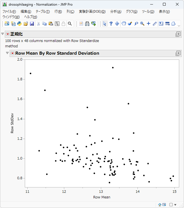Screen dimensions: 184x208
Task: Maximize the JMP Normalization window
Action: 164,5
